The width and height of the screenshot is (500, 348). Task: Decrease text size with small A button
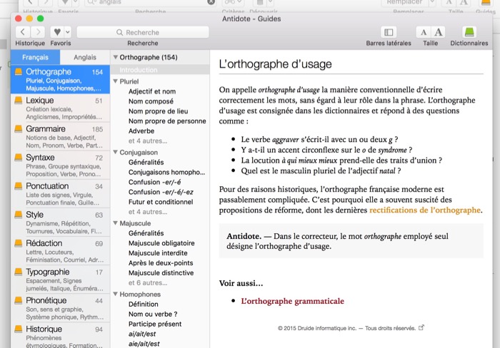(424, 32)
